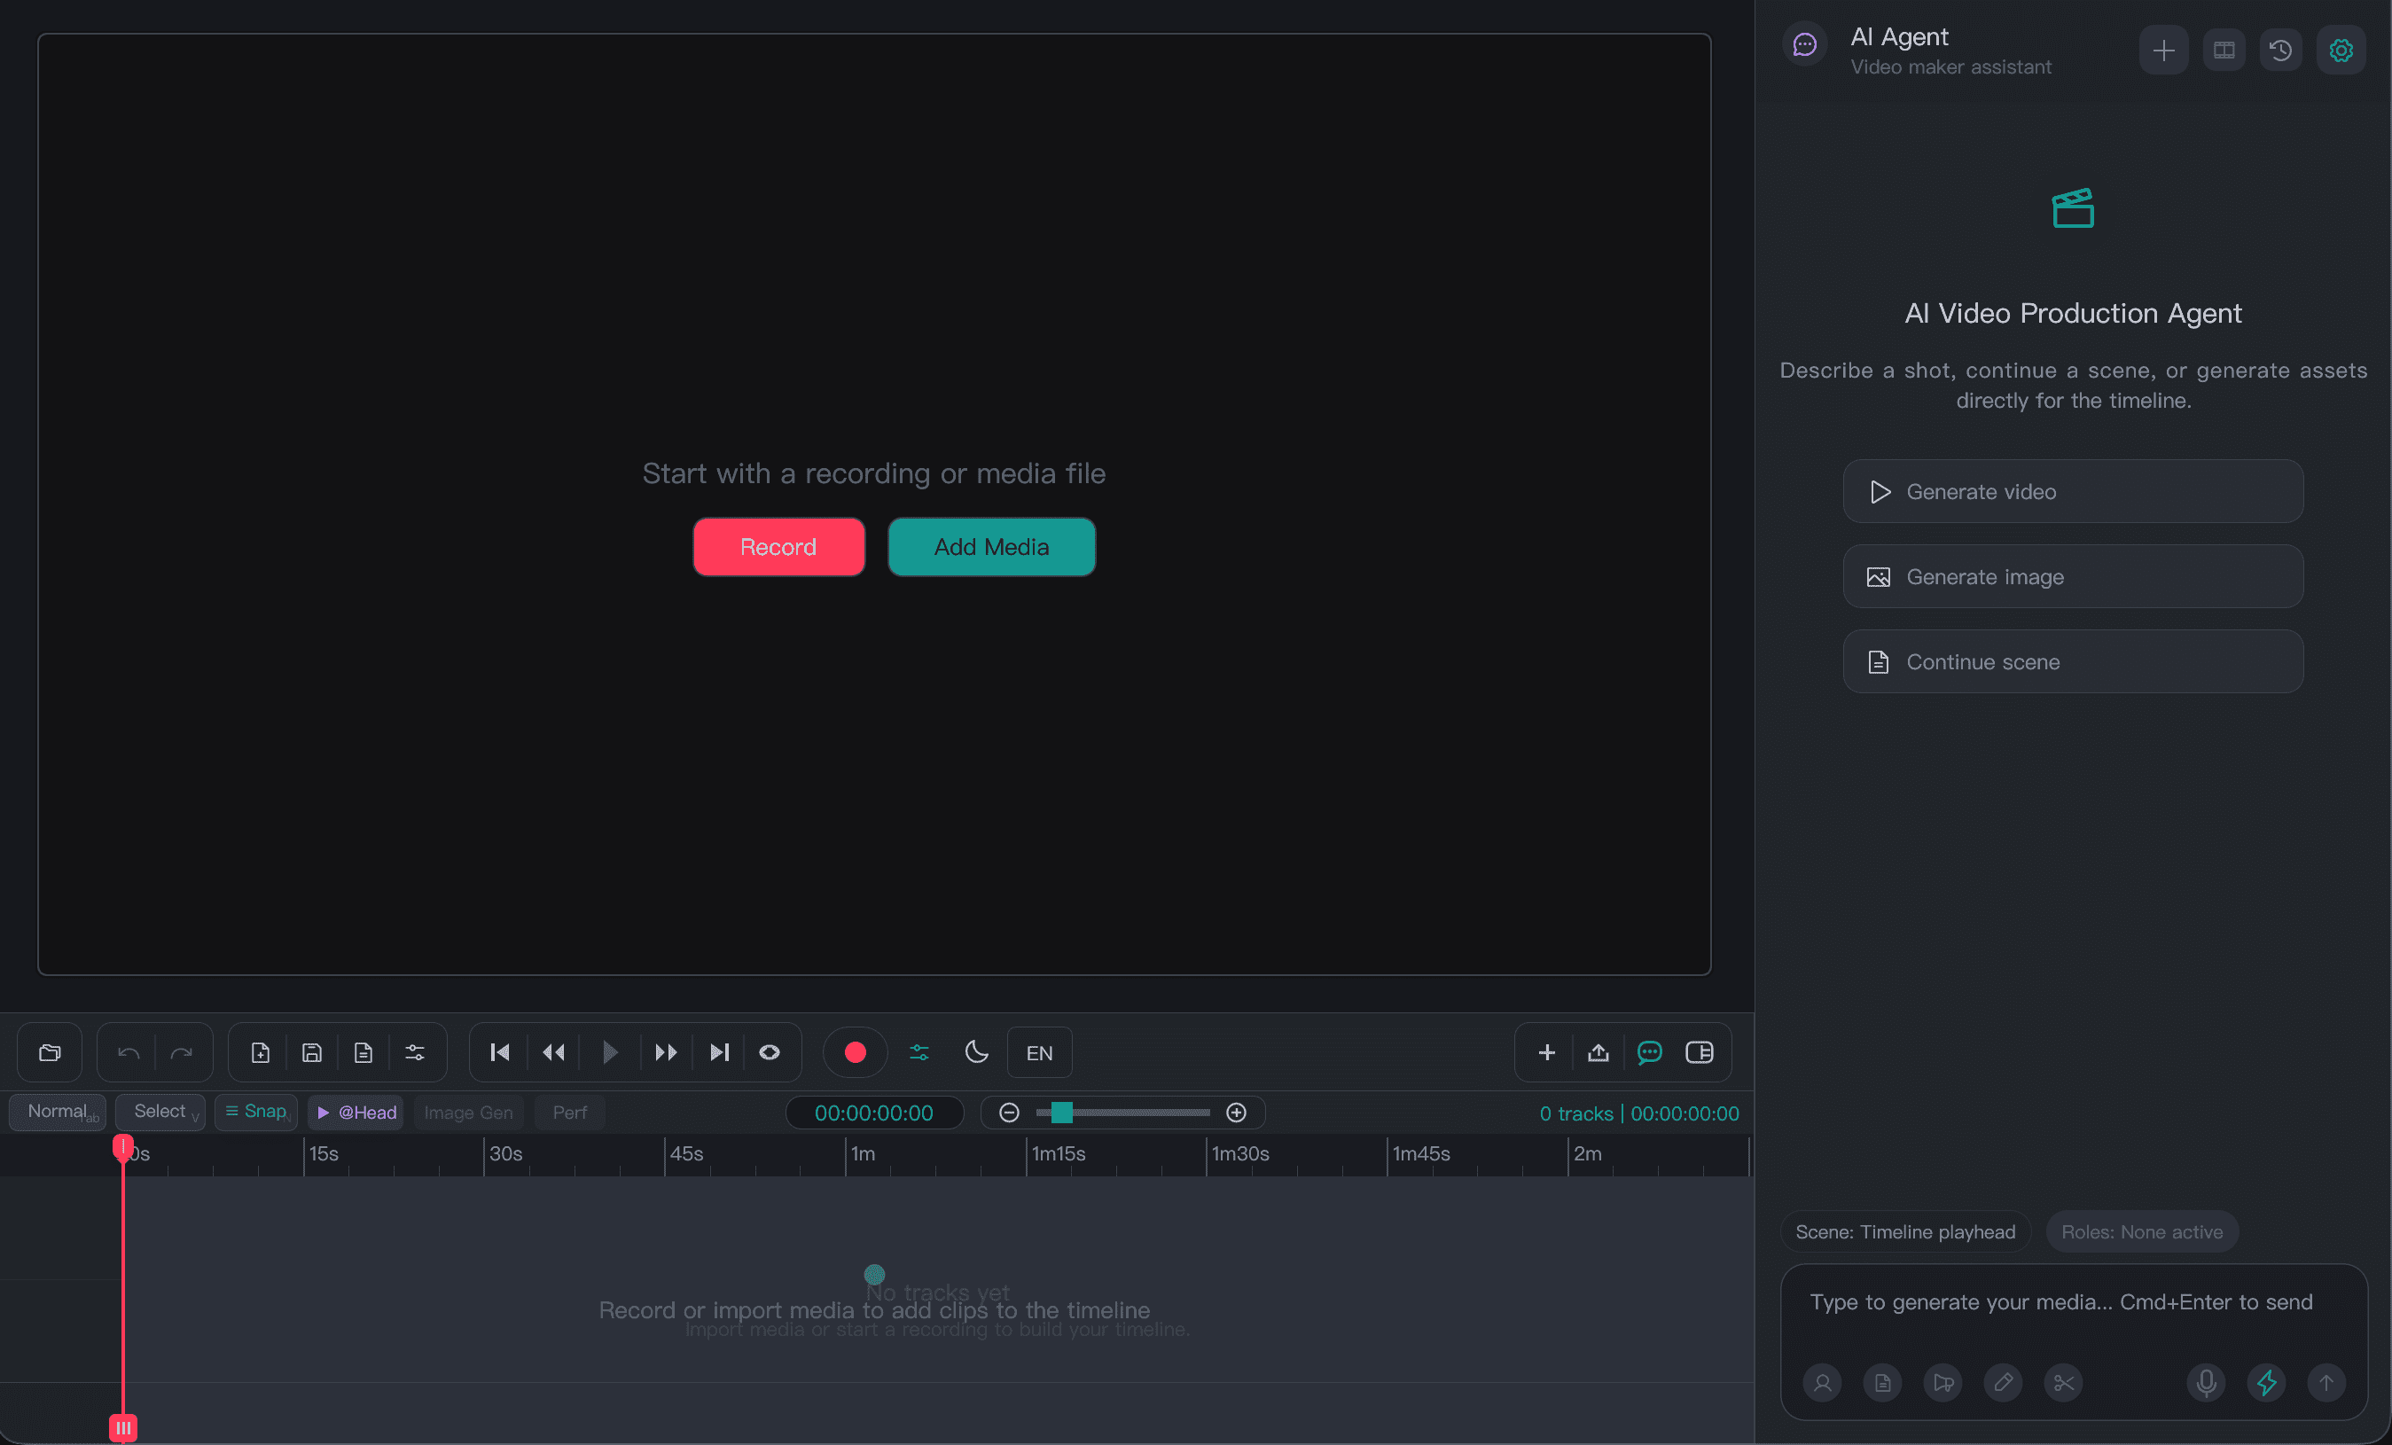The width and height of the screenshot is (2392, 1445).
Task: Start a new chat with the plus icon
Action: click(x=2163, y=51)
